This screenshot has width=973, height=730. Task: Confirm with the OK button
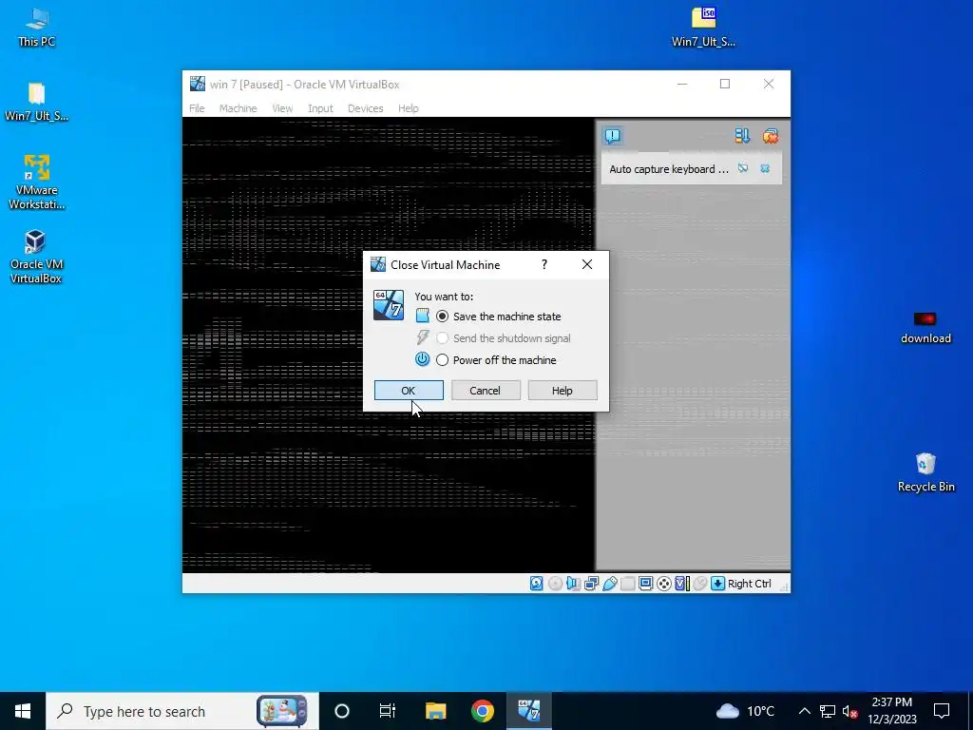[x=409, y=391]
